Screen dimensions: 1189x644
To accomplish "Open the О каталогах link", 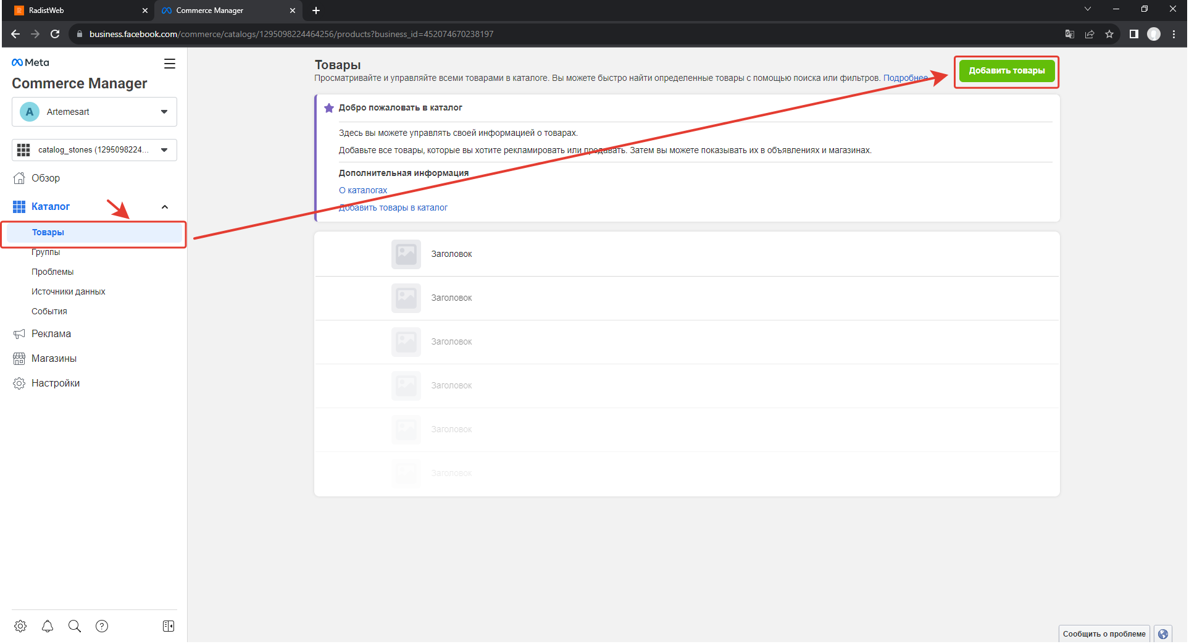I will click(363, 191).
